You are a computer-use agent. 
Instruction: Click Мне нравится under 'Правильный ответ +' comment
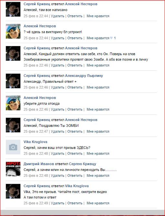pos(98,87)
